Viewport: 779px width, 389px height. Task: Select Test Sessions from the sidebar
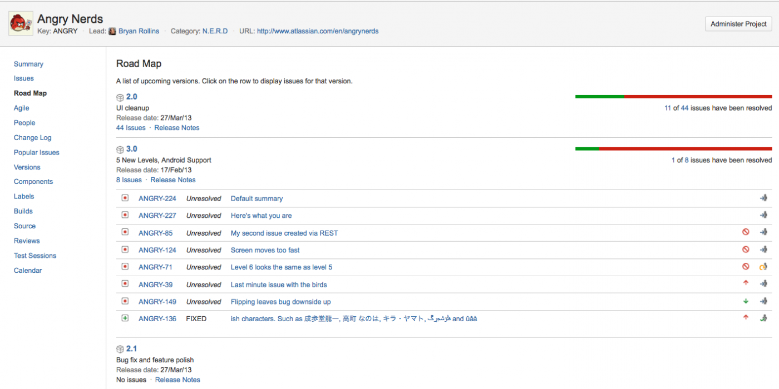pos(35,256)
